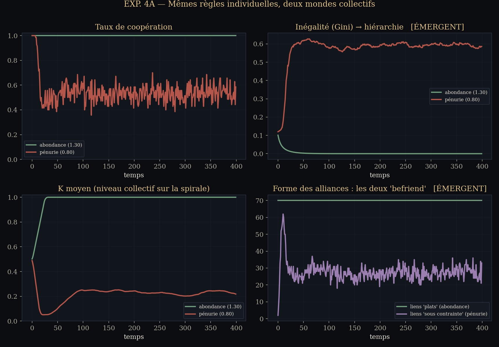Click the 'temps' label under the cooperation chart
The height and width of the screenshot is (347, 499).
134,175
